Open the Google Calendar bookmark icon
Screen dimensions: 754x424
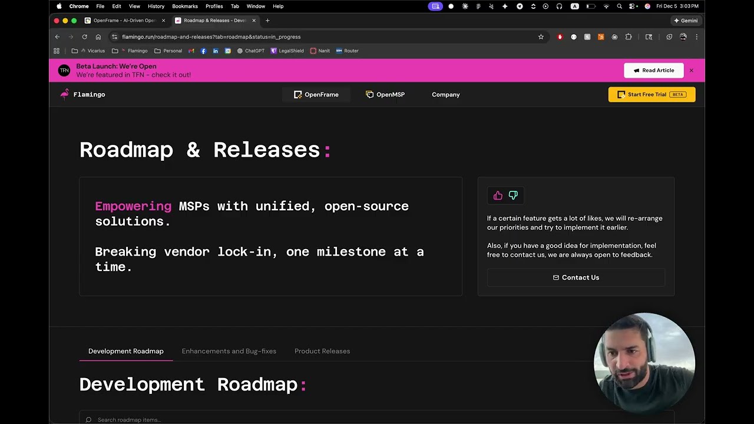coord(227,51)
